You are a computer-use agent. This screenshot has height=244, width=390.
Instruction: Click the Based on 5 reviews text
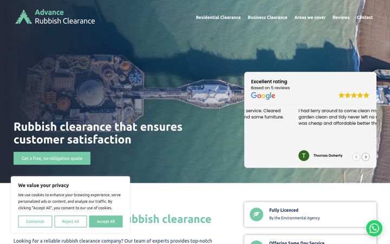tap(270, 88)
